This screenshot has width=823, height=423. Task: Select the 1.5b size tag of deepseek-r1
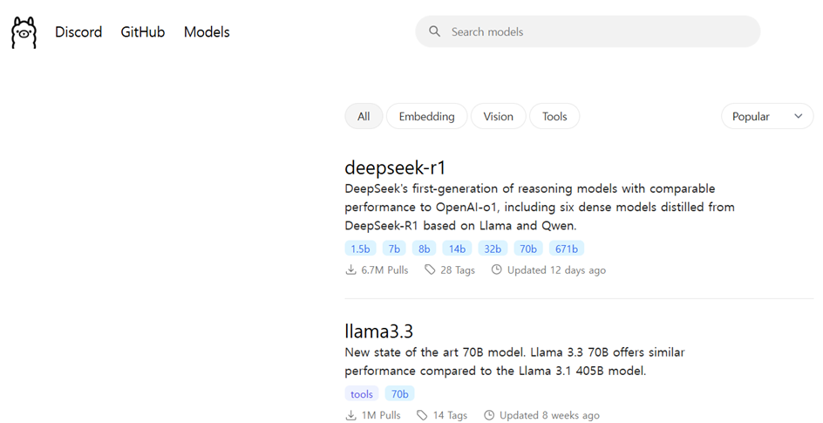point(361,249)
